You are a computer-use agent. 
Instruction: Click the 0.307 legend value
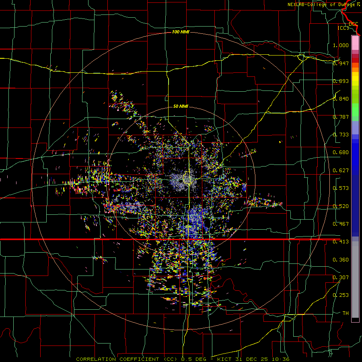coord(341,278)
